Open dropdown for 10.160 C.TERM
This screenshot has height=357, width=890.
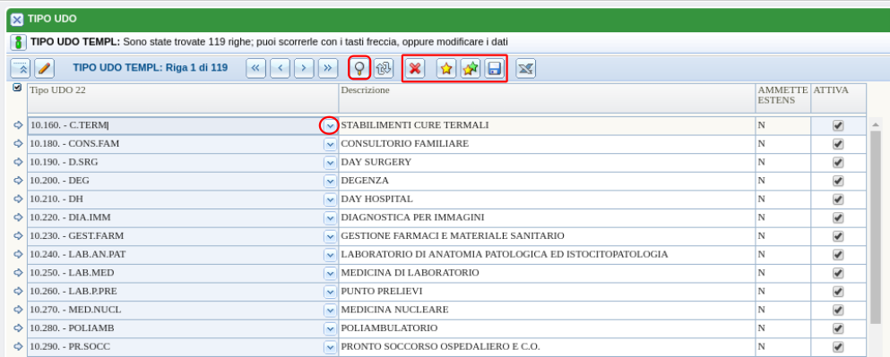tap(330, 126)
